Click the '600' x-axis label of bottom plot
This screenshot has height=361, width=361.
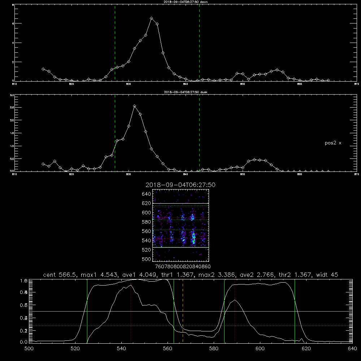(x=260, y=349)
